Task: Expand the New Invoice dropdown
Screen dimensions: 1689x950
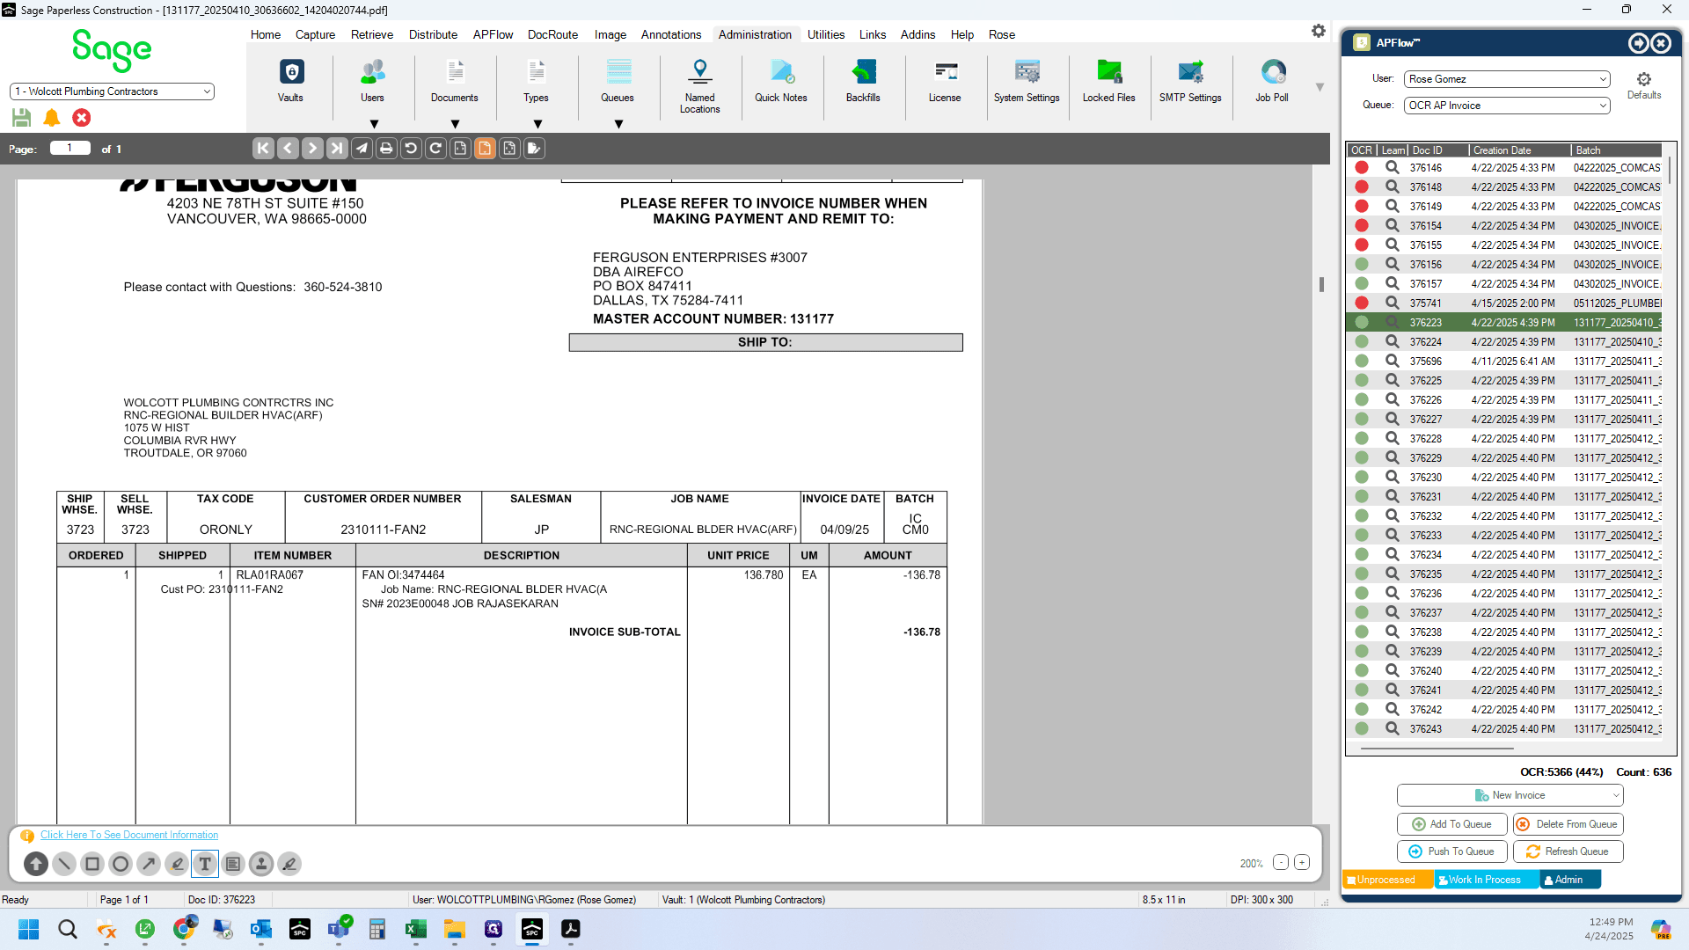Action: point(1510,795)
